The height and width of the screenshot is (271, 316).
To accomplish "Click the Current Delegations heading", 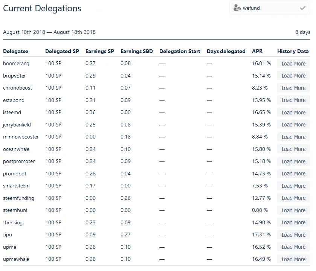I will pos(42,8).
